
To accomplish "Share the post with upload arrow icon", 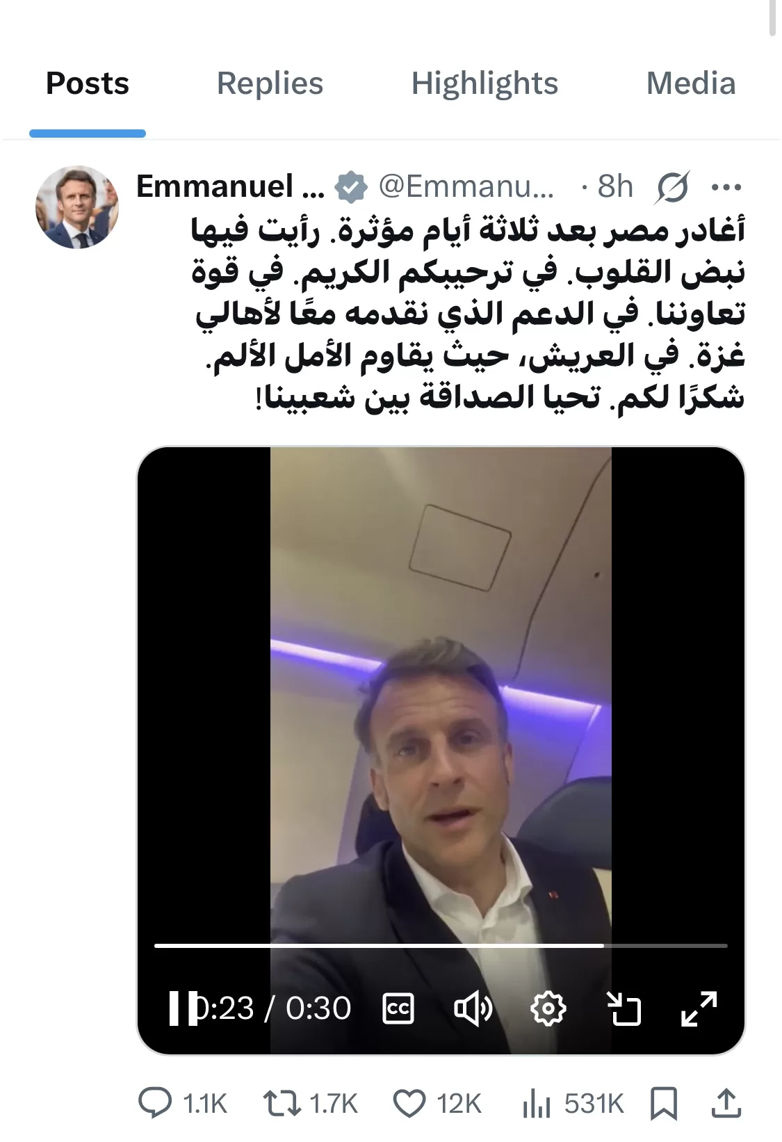I will point(726,1103).
